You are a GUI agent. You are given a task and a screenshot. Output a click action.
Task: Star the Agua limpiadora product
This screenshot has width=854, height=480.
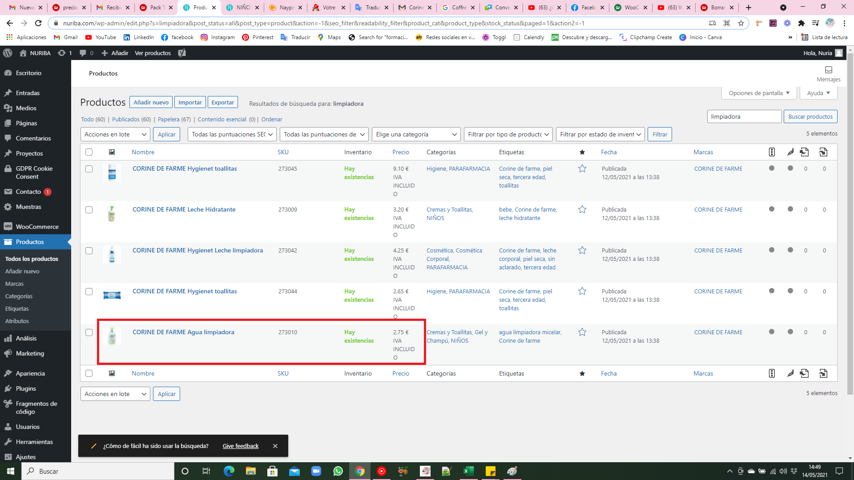(x=582, y=332)
